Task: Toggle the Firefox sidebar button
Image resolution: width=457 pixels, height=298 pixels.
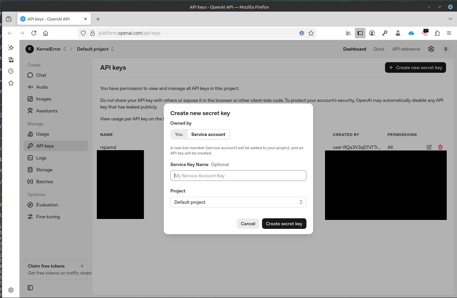Action: click(x=360, y=33)
